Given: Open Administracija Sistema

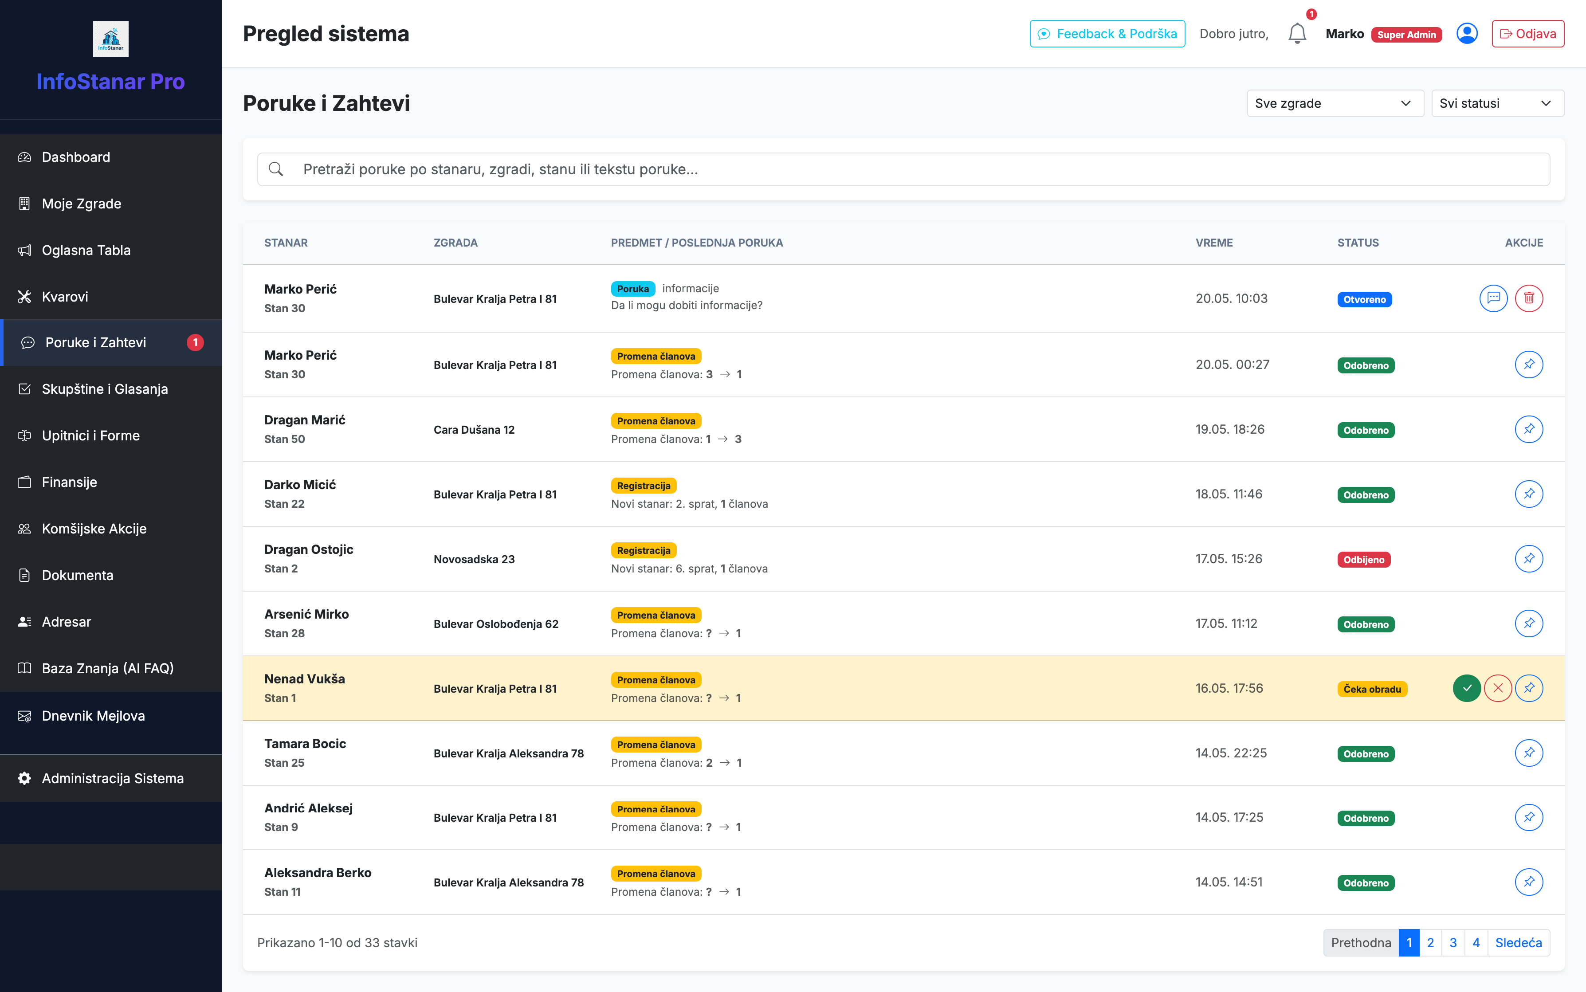Looking at the screenshot, I should [111, 778].
